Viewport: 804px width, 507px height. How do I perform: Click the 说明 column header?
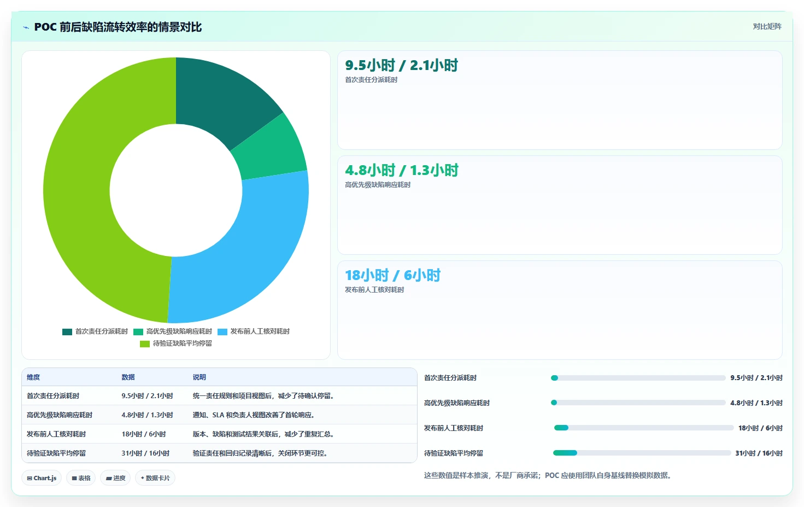(199, 377)
